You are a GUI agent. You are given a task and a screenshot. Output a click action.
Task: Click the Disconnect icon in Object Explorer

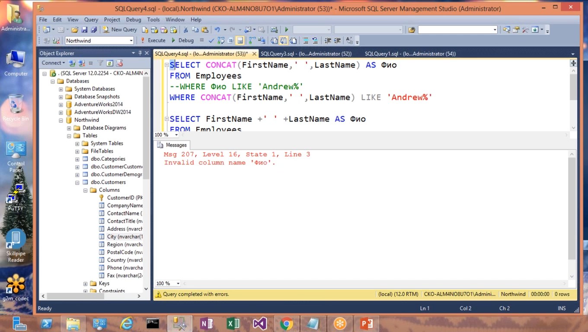(82, 63)
